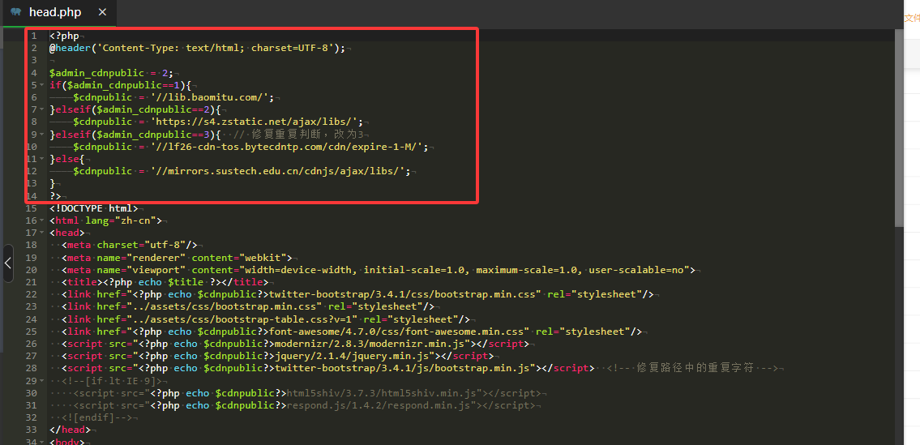Click the modernizr/2.8.3/modernizr.min.js script line
920x445 pixels.
[295, 344]
